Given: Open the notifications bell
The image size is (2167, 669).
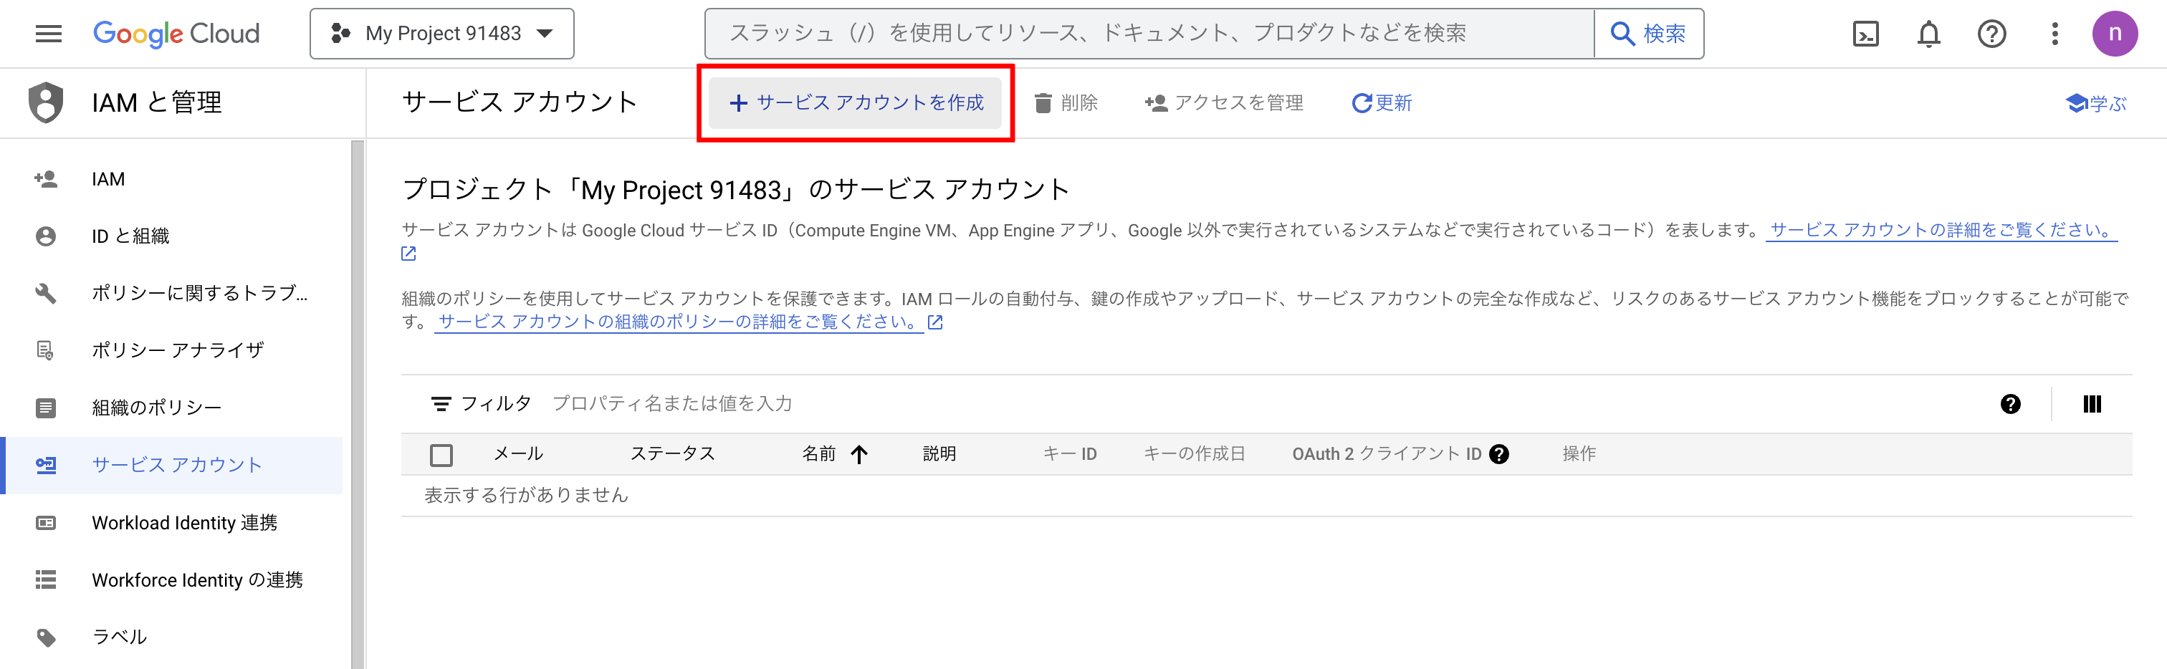Looking at the screenshot, I should [1929, 34].
